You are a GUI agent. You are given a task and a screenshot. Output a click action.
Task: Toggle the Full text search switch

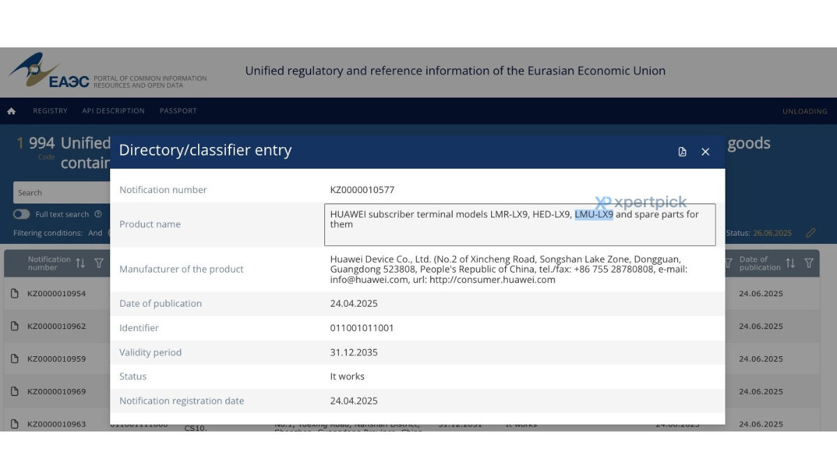22,214
